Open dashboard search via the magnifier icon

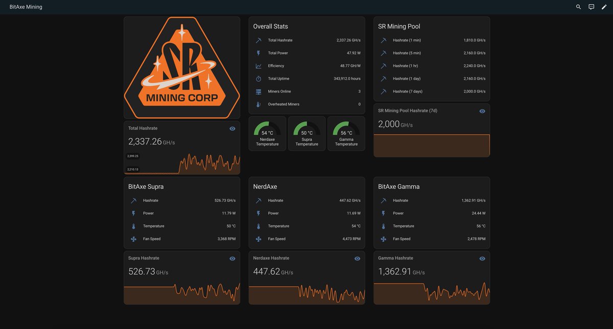click(x=578, y=6)
